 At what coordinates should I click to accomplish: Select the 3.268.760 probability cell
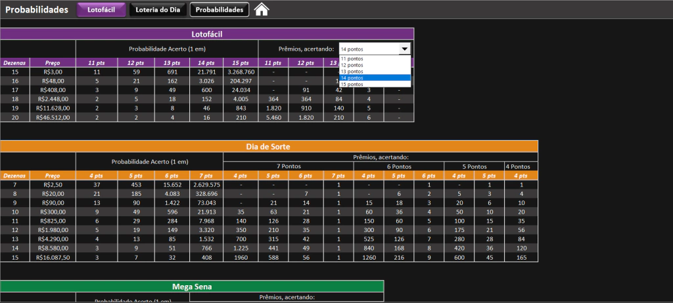click(241, 72)
